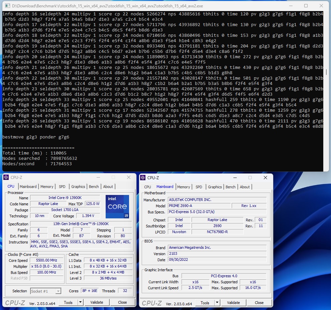Click processor name field 'Intel Core i9 13900K'
The width and height of the screenshot is (331, 310).
(x=65, y=198)
